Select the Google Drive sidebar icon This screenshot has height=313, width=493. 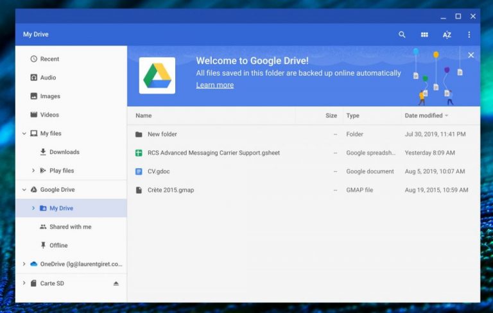[x=33, y=189]
